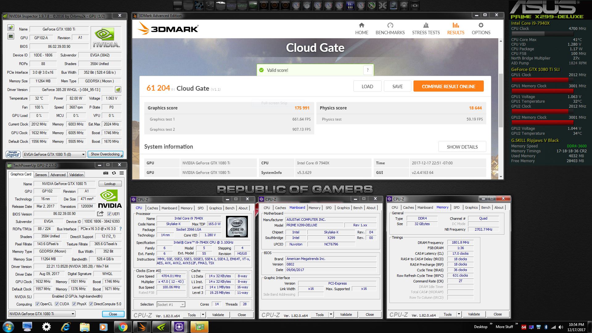Open Caches tab in CPU-Z CPU window
Image resolution: width=592 pixels, height=333 pixels.
tap(152, 208)
